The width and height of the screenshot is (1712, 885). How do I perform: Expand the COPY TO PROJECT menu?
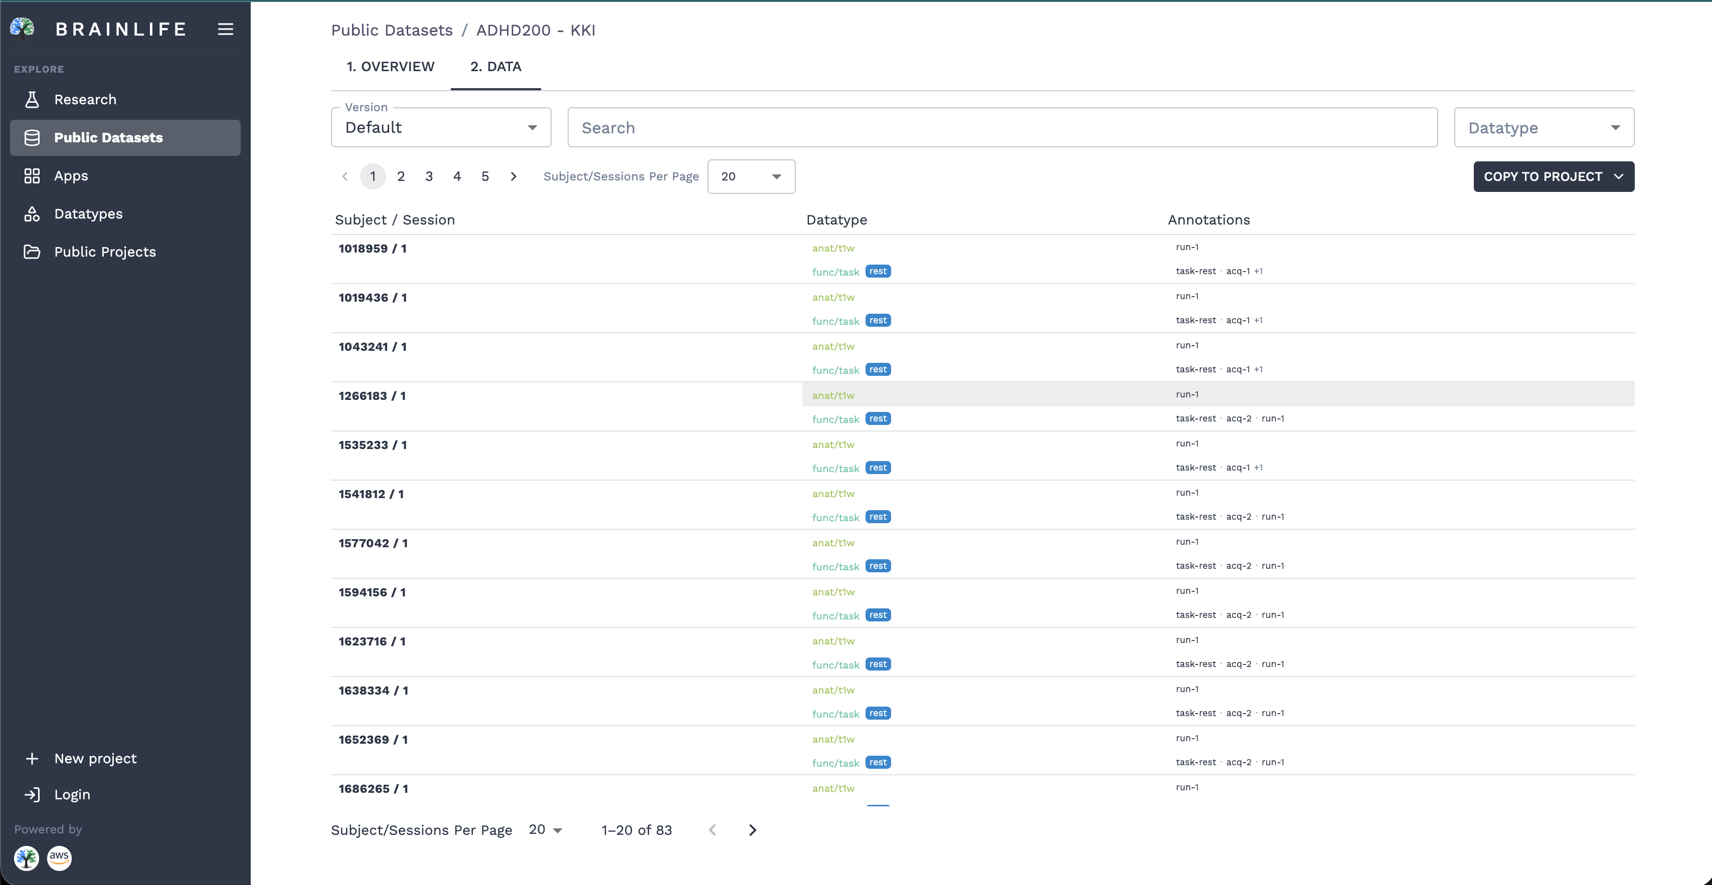point(1554,176)
